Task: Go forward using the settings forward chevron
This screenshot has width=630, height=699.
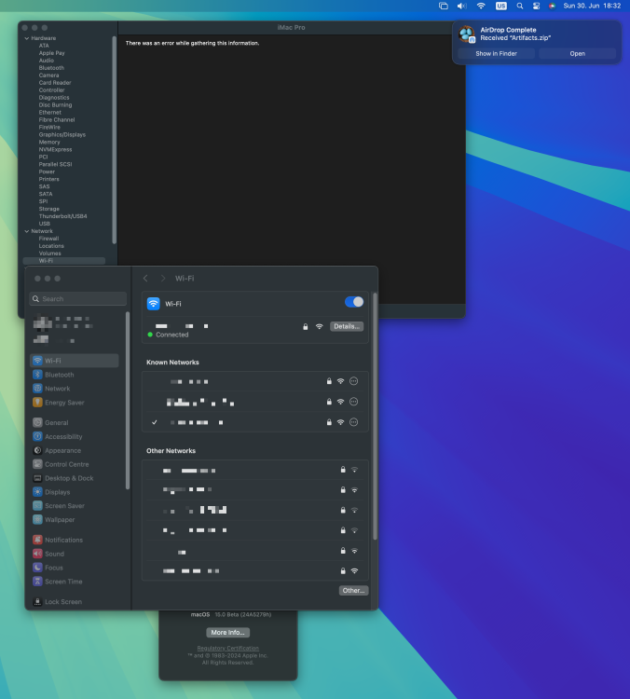Action: tap(163, 278)
